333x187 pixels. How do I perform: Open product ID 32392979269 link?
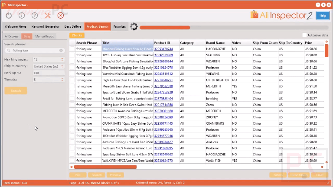(163, 55)
